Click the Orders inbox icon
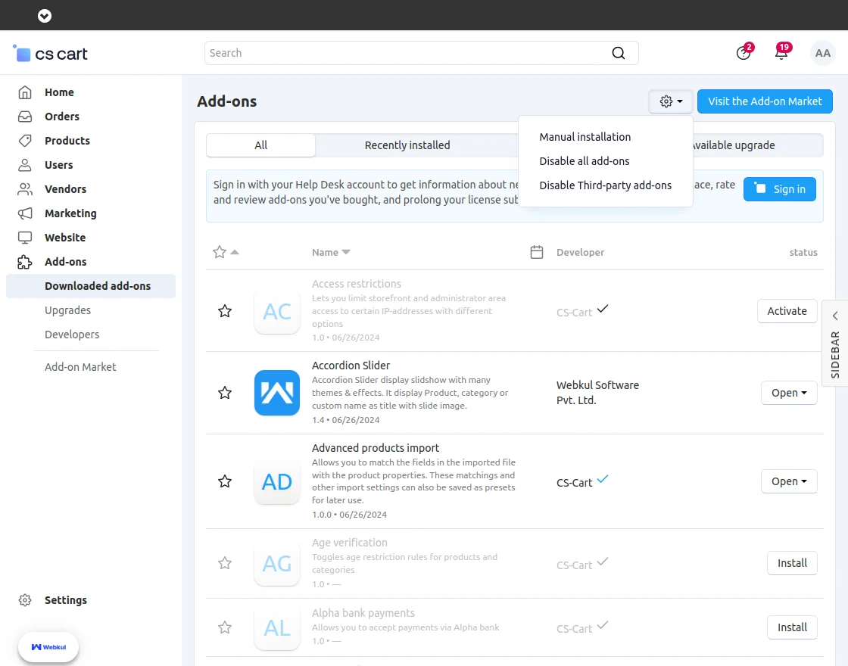 pos(25,117)
